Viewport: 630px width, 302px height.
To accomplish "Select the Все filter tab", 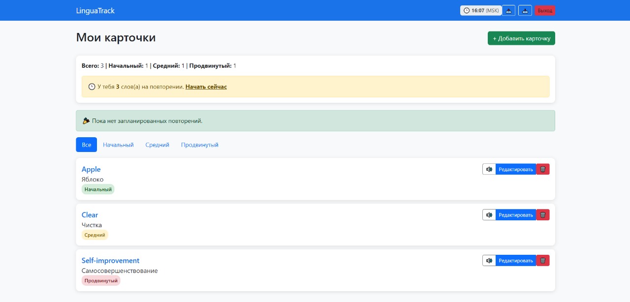I will pyautogui.click(x=86, y=145).
